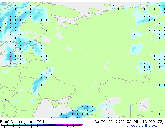Click the '15' legend scale label

point(39,127)
